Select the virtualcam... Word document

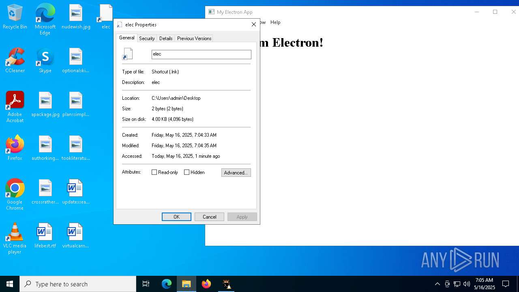pyautogui.click(x=76, y=236)
